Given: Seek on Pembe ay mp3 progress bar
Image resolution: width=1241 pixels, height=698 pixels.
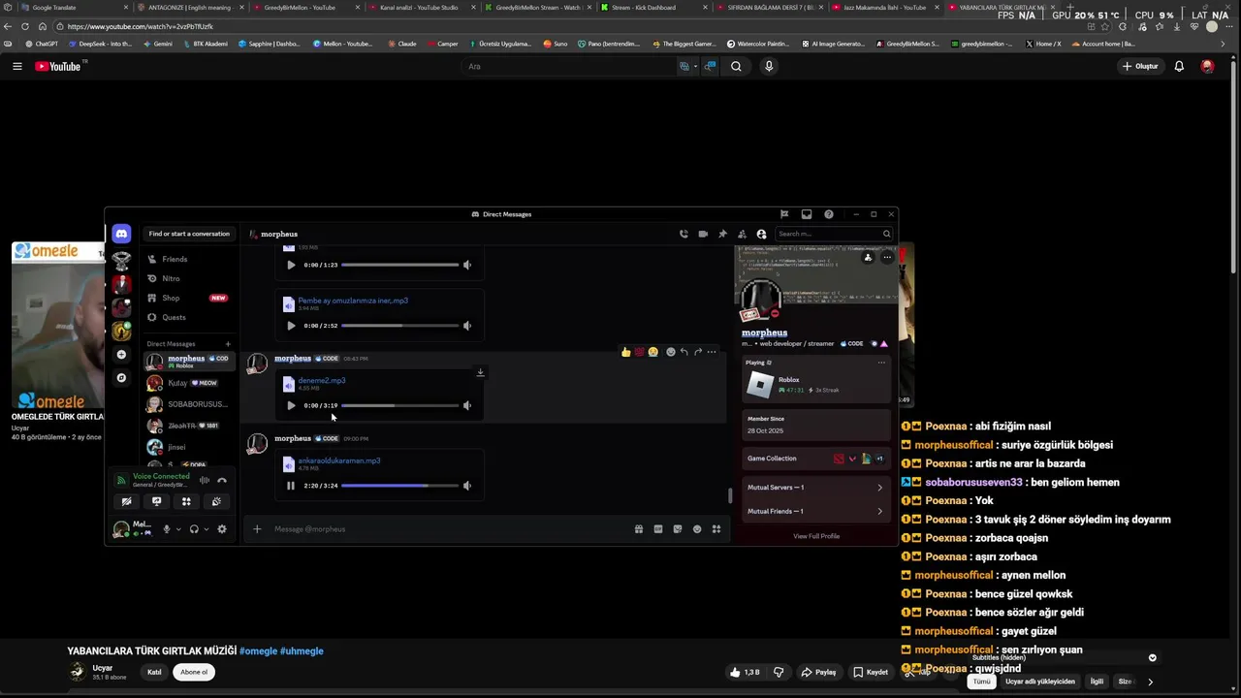Looking at the screenshot, I should click(x=399, y=326).
